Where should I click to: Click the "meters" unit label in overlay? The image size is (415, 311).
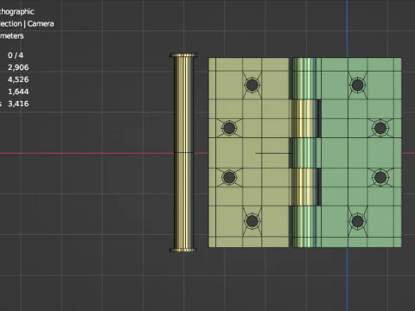click(11, 36)
